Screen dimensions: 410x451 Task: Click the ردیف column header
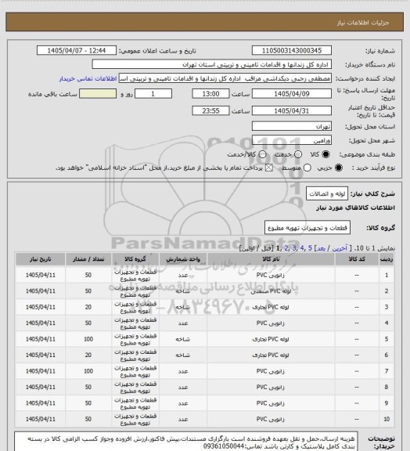[387, 259]
